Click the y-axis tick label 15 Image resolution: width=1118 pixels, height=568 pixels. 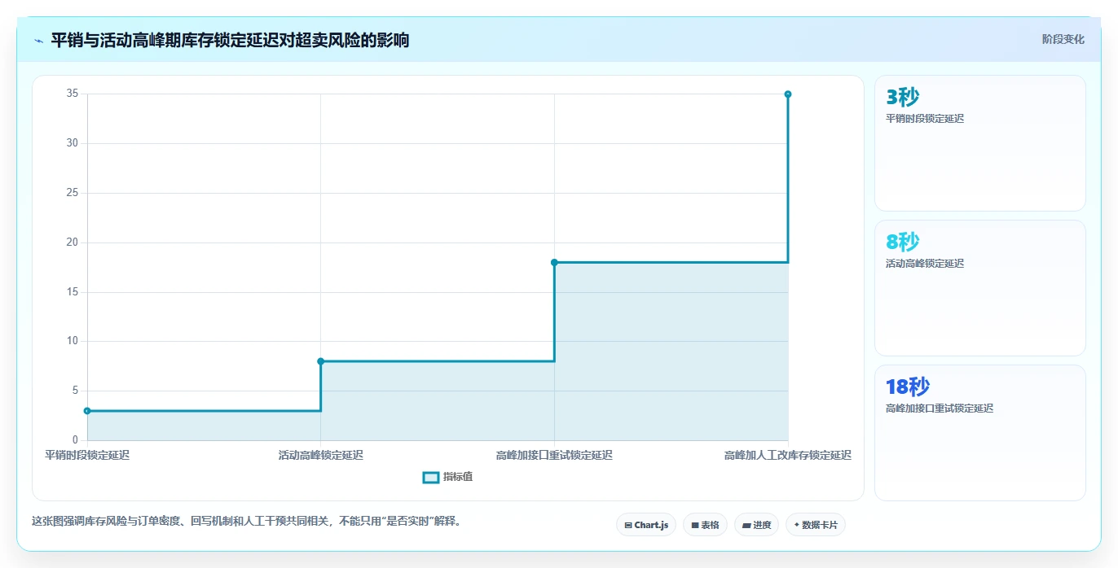(73, 292)
